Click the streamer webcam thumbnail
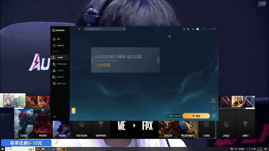This screenshot has width=269, height=151. coord(13,100)
